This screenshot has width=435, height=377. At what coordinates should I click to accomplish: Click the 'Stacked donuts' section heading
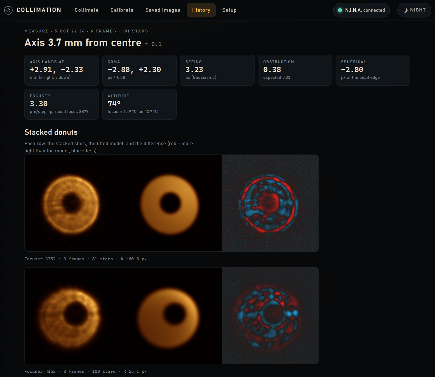coord(51,132)
